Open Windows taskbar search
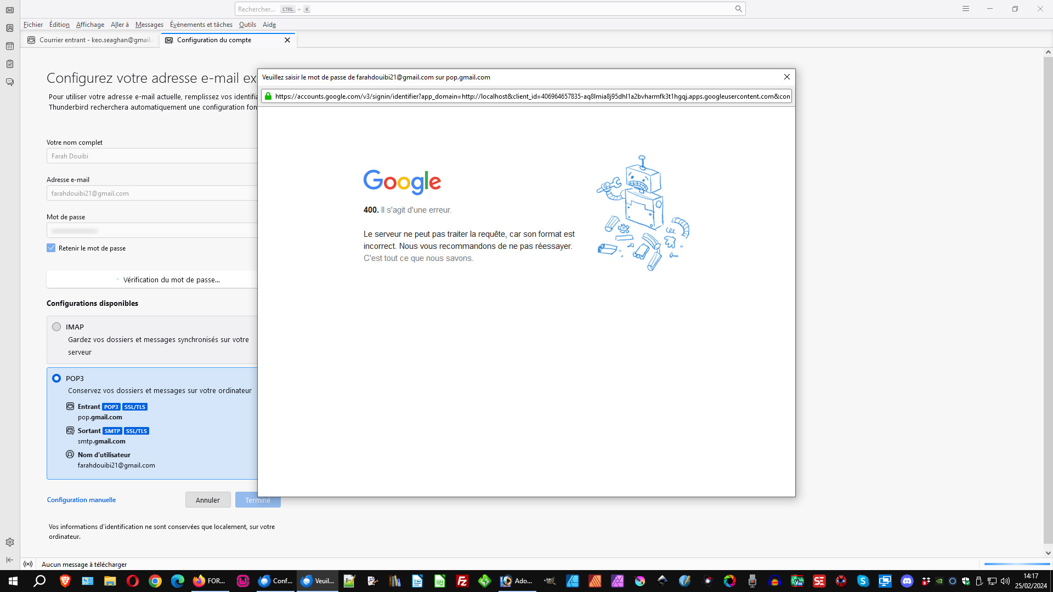The image size is (1053, 592). 39,581
